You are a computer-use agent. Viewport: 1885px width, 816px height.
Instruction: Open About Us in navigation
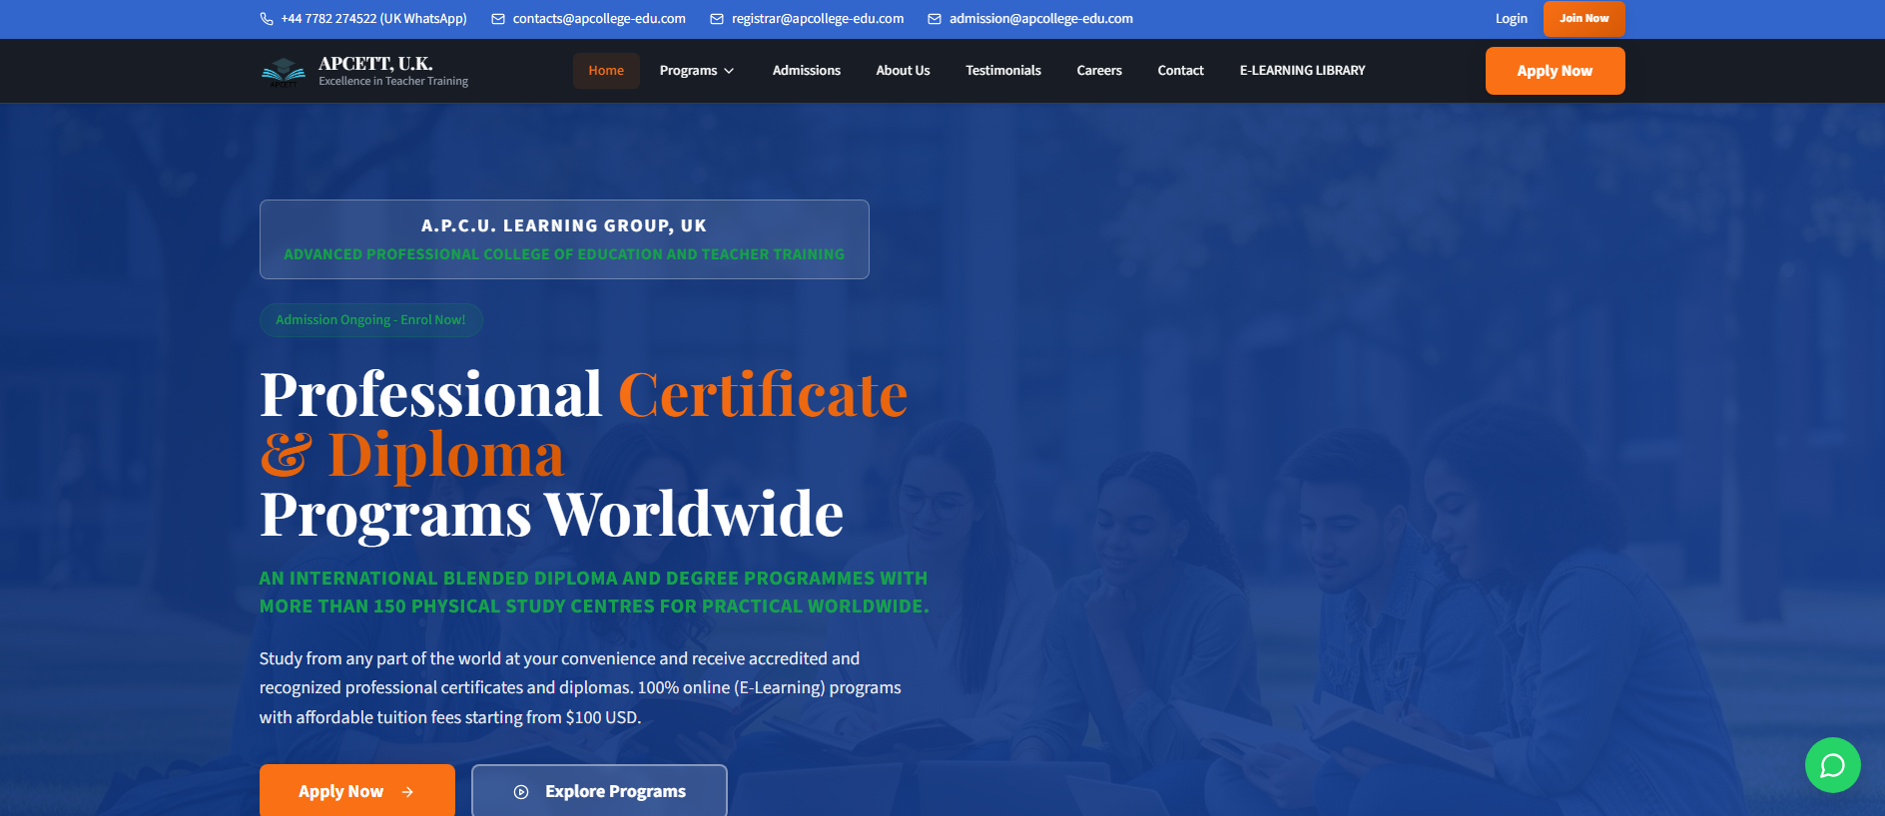[903, 71]
